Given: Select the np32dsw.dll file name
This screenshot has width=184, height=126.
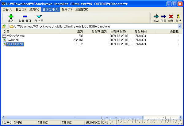Looking at the screenshot, I should (15, 44).
